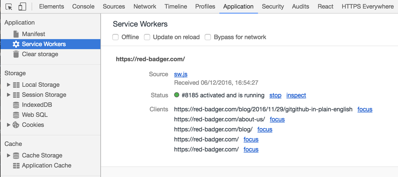Click the Web SQL database icon
The width and height of the screenshot is (398, 177).
click(x=16, y=115)
